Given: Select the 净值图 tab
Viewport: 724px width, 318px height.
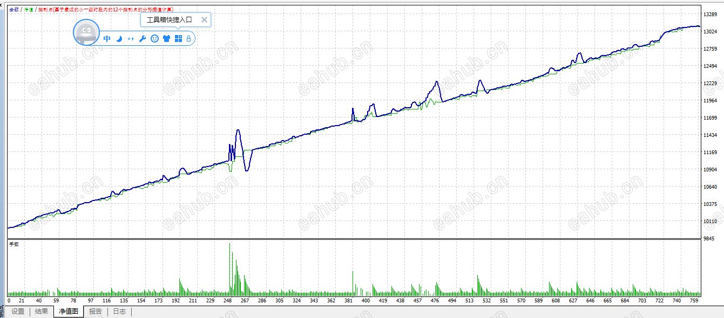Looking at the screenshot, I should pyautogui.click(x=69, y=312).
